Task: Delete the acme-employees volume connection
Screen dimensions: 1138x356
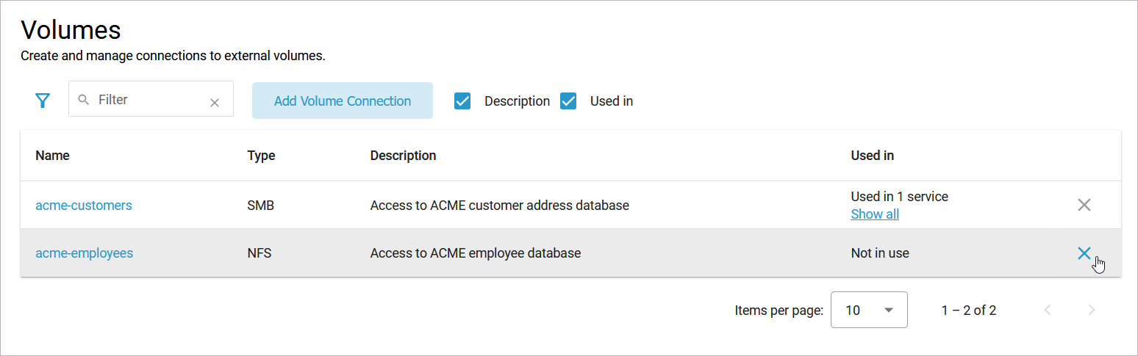Action: (x=1084, y=253)
